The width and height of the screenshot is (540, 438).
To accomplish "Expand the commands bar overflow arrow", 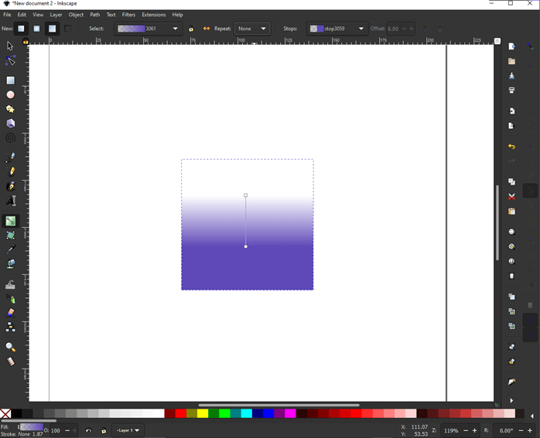I will coord(511,400).
